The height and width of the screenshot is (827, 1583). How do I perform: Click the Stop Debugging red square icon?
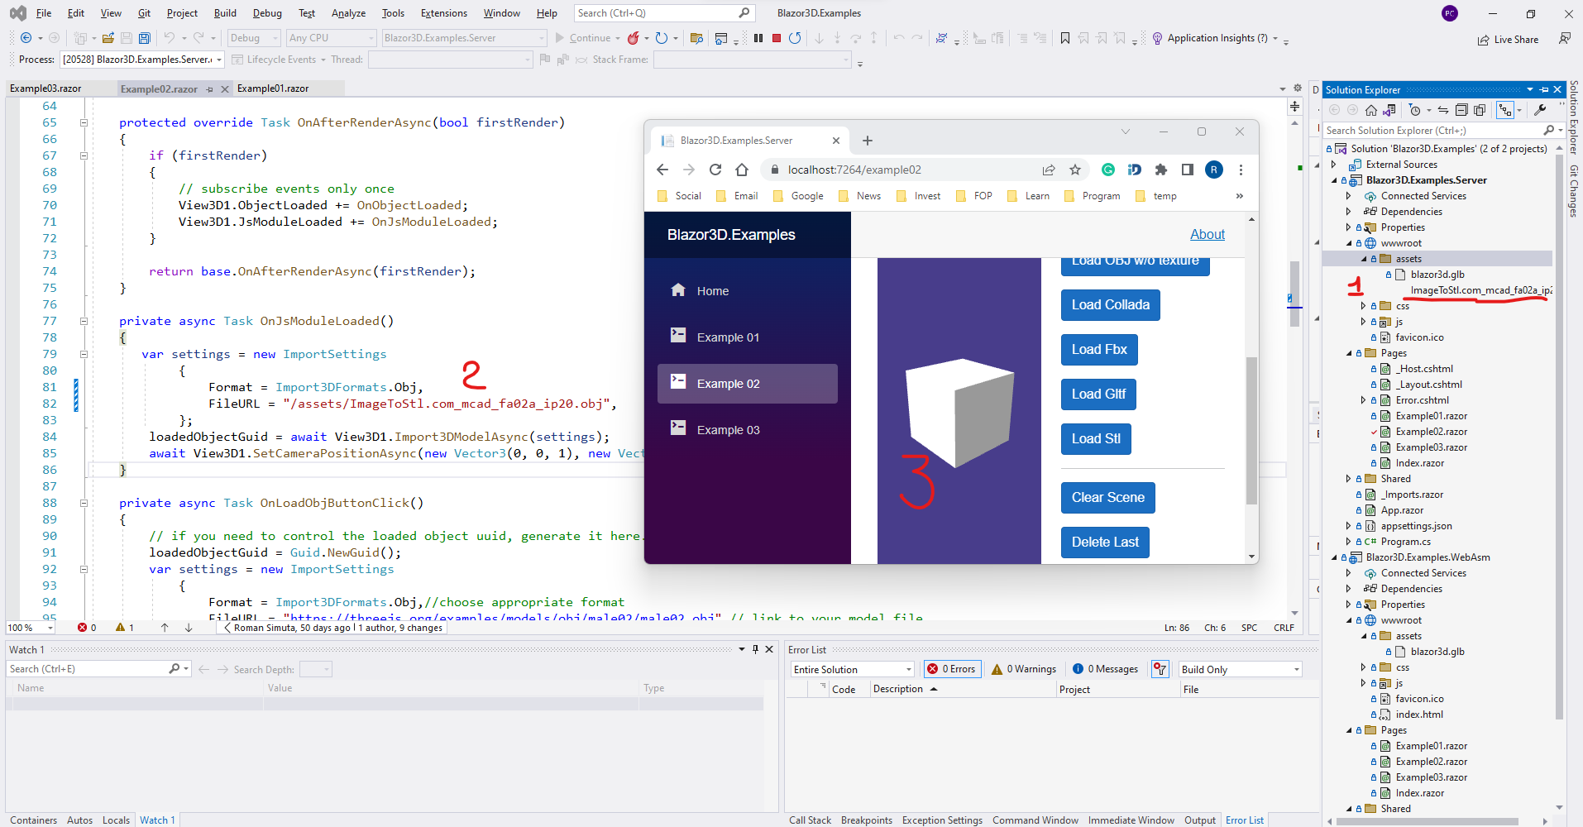[x=777, y=37]
